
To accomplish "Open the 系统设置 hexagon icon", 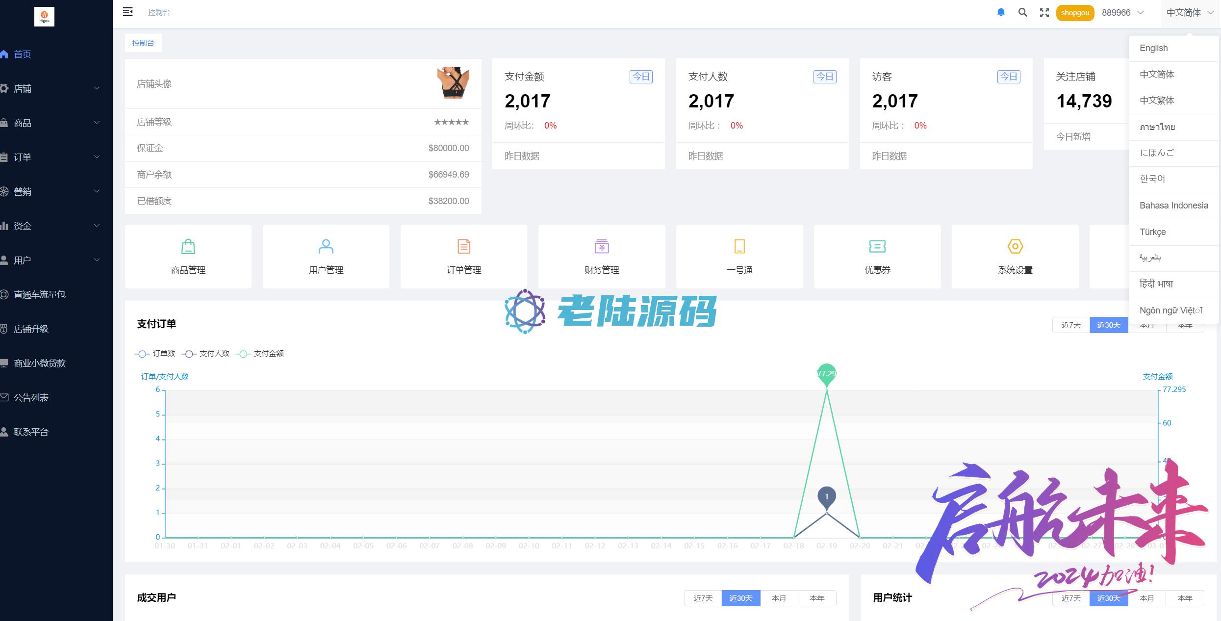I will 1015,246.
